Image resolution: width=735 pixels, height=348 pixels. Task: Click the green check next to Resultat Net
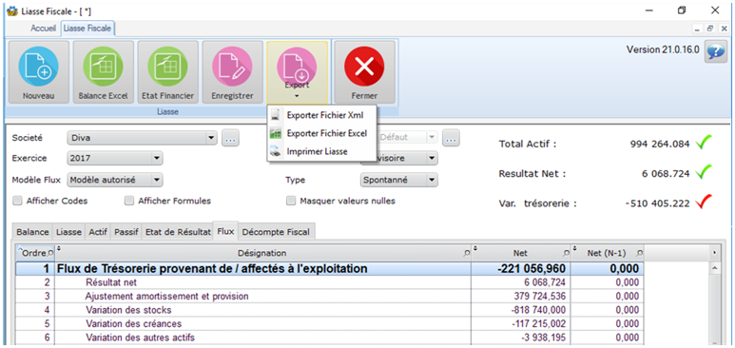704,172
